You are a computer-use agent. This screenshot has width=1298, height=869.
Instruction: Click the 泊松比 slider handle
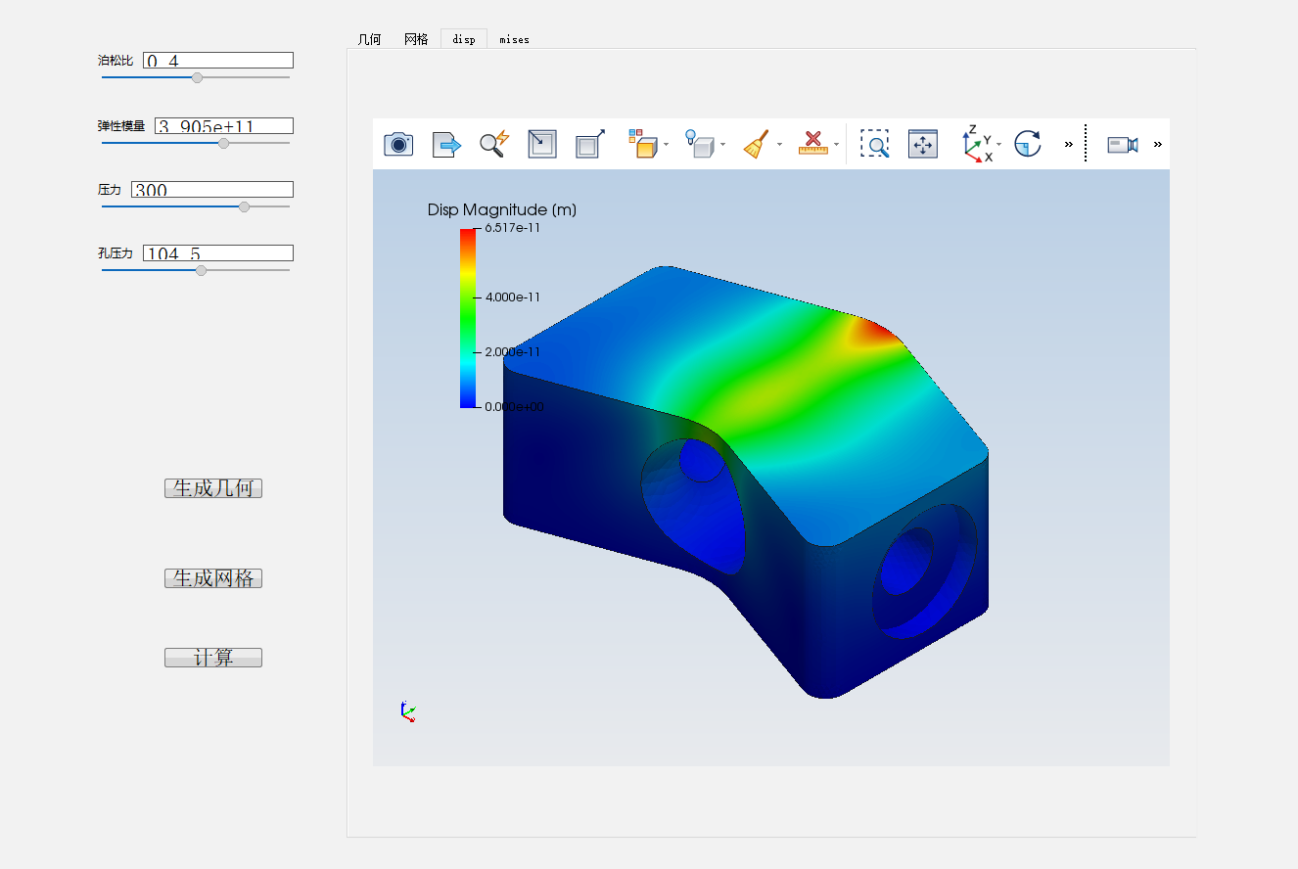point(197,77)
